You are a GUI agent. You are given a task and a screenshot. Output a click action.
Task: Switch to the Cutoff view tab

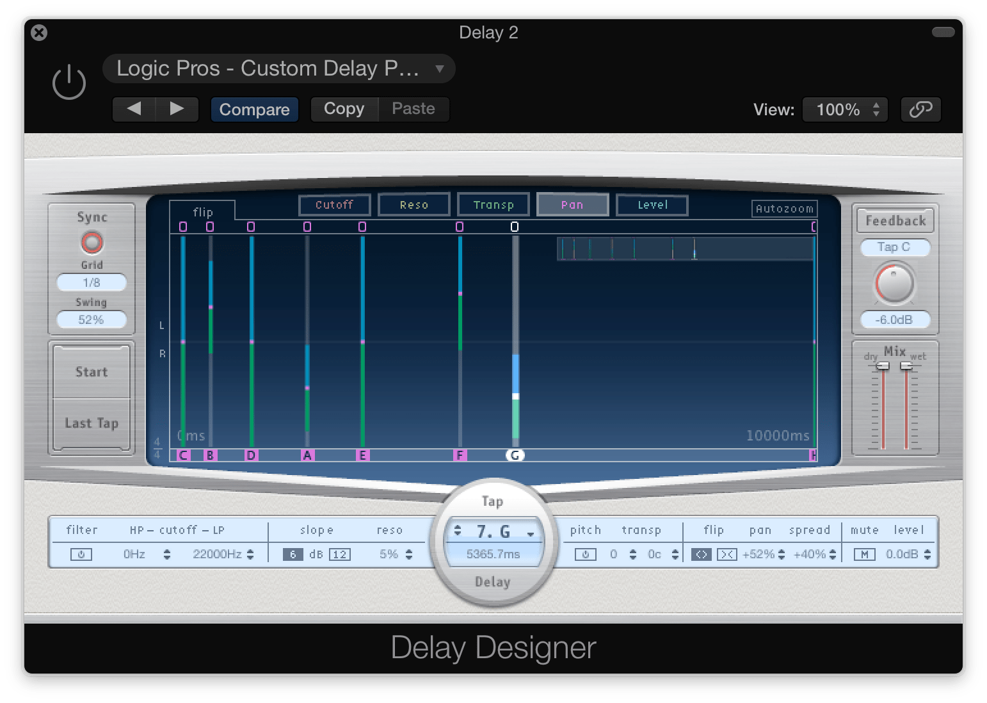click(334, 204)
